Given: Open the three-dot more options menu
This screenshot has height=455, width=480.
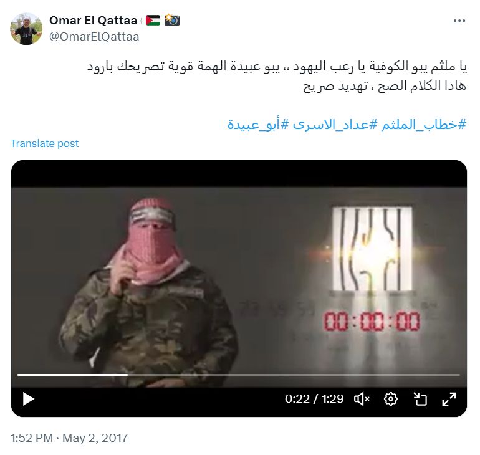Looking at the screenshot, I should tap(459, 21).
